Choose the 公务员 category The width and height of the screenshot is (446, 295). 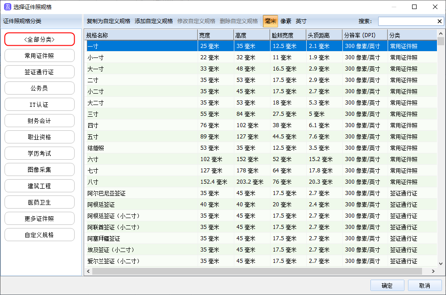(39, 88)
